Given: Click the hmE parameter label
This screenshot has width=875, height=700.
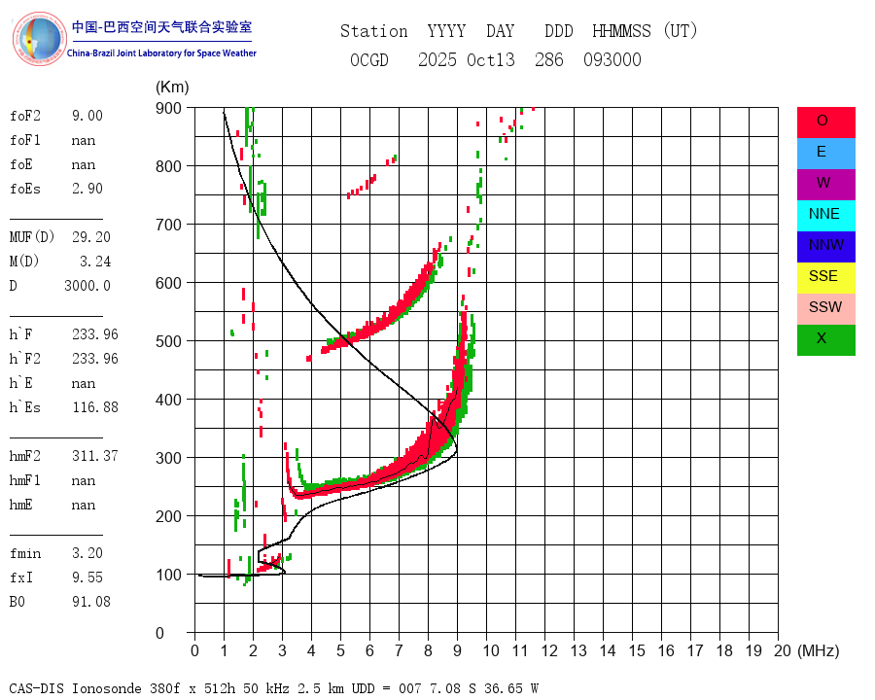Looking at the screenshot, I should pos(21,506).
